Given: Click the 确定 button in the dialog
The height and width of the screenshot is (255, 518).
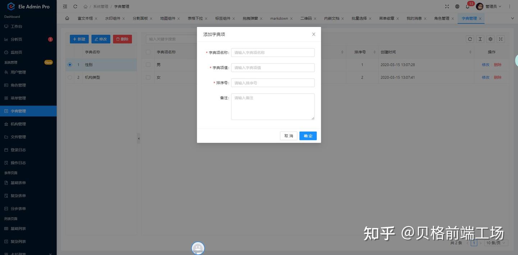Looking at the screenshot, I should pyautogui.click(x=308, y=136).
